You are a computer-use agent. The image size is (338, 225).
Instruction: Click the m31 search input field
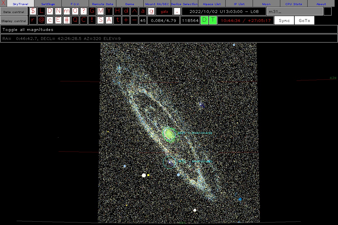point(295,12)
